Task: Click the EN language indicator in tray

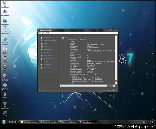Action: click(144, 122)
